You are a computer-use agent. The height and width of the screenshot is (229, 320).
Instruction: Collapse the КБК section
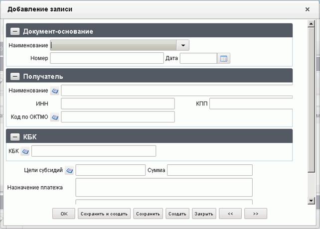tap(15, 137)
